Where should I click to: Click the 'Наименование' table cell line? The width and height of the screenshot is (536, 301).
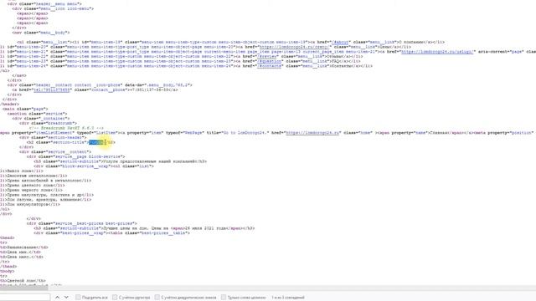coord(24,247)
